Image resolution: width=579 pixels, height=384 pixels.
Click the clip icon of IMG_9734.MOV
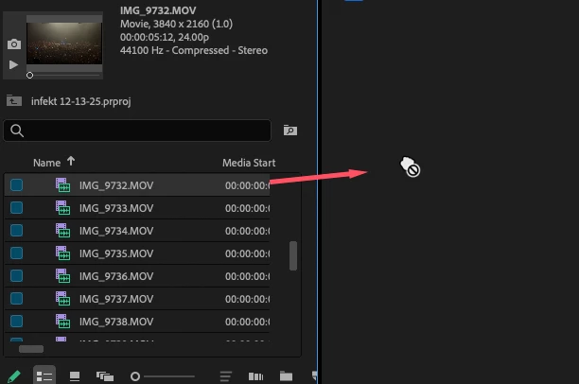click(x=62, y=231)
